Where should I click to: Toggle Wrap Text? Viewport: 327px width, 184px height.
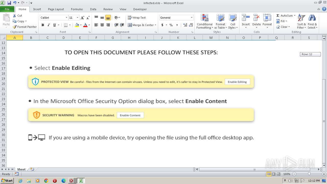(137, 18)
